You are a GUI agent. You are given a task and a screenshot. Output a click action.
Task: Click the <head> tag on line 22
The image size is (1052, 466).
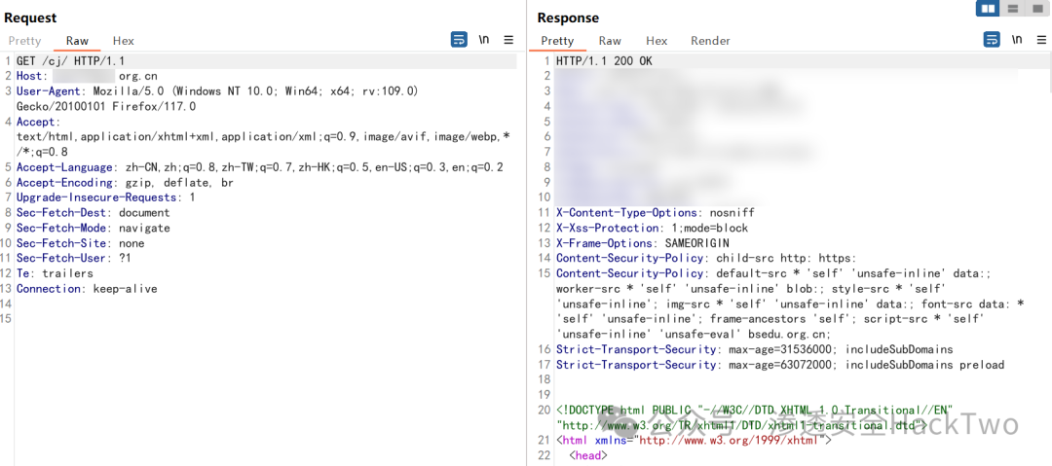(x=588, y=456)
